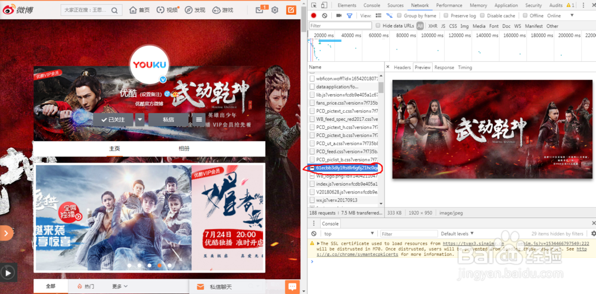
Task: Enable Preserve log checkbox
Action: pos(446,15)
